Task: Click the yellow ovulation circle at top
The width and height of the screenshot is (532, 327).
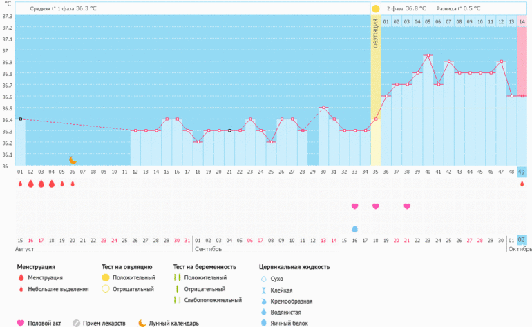Action: (376, 8)
